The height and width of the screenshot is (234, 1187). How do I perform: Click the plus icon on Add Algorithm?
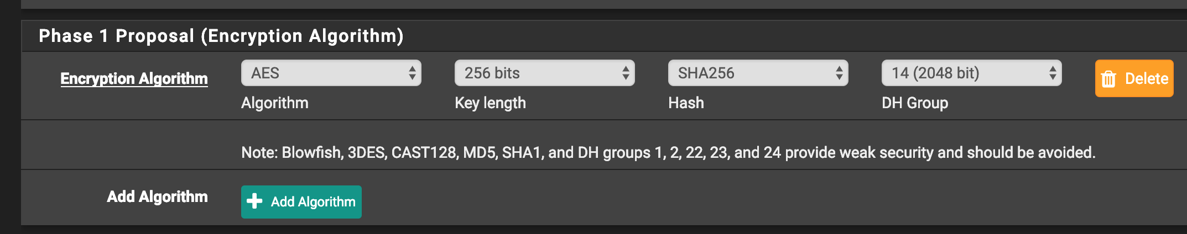254,201
